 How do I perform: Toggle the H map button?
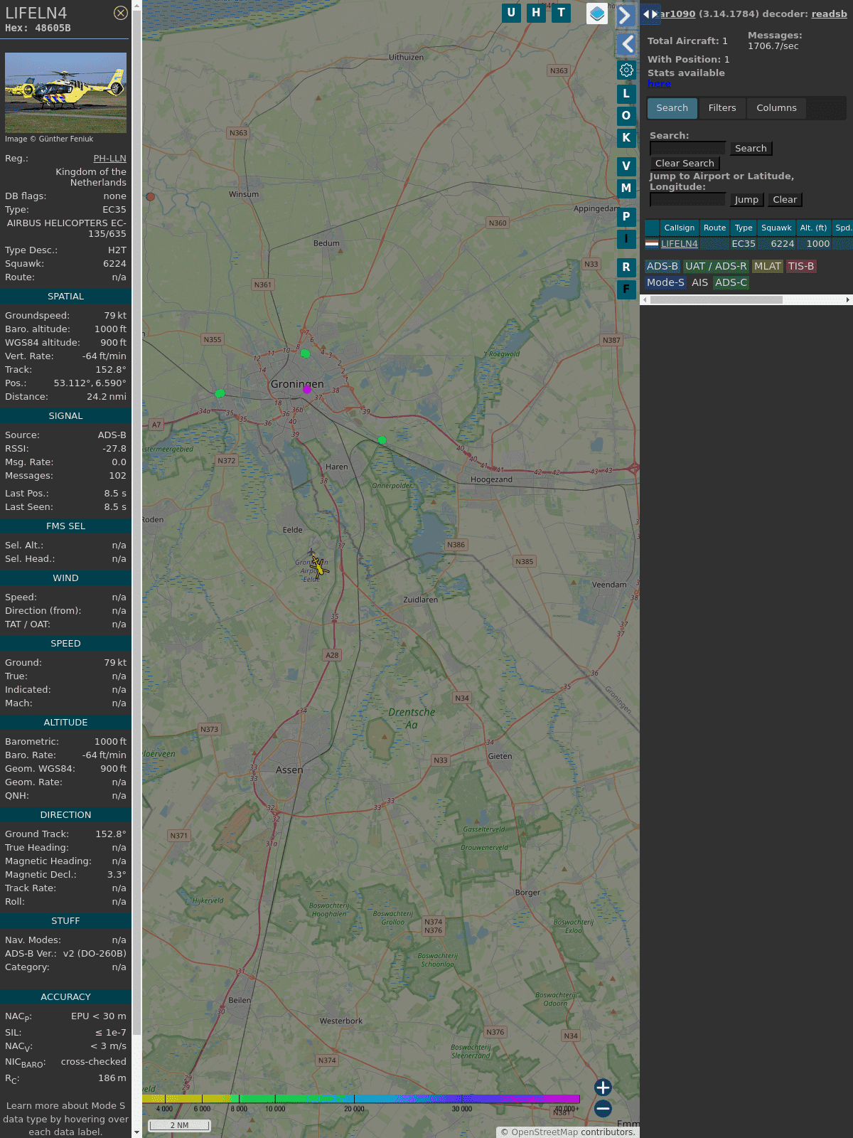(x=536, y=13)
